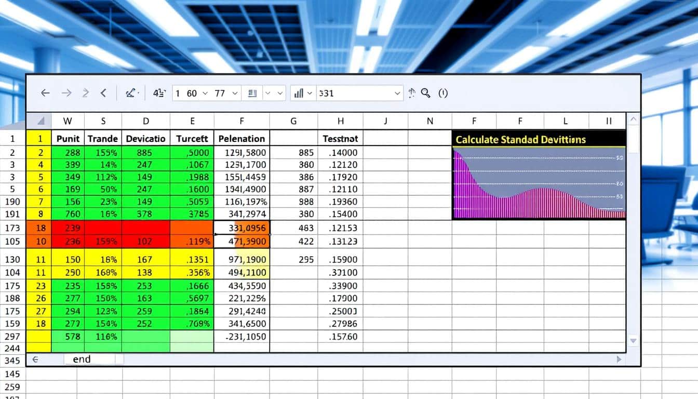Select the pen drawing tool icon
The height and width of the screenshot is (399, 698).
pos(130,93)
